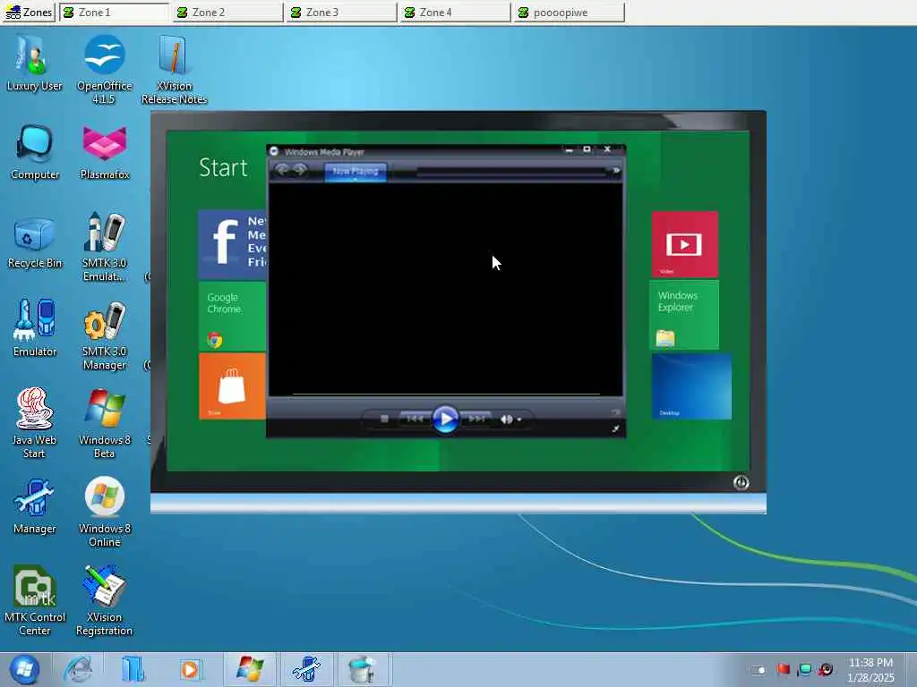Stop playback in Media Player

[384, 419]
